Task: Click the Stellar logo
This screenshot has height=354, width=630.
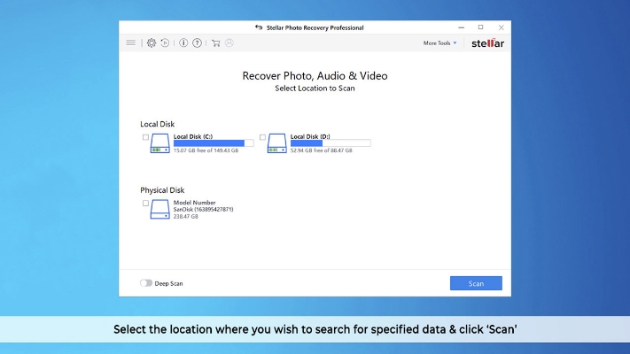Action: pyautogui.click(x=487, y=43)
